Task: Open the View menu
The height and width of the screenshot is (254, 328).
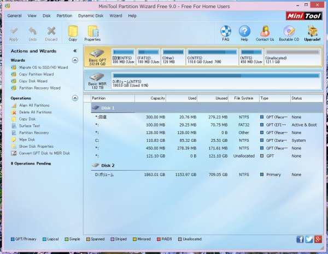Action: pyautogui.click(x=32, y=16)
